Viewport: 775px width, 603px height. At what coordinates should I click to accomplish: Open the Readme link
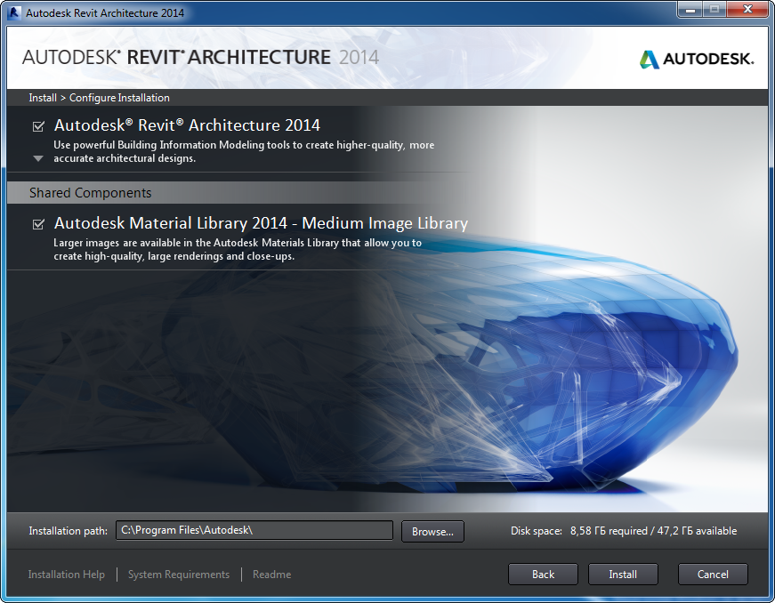[271, 575]
